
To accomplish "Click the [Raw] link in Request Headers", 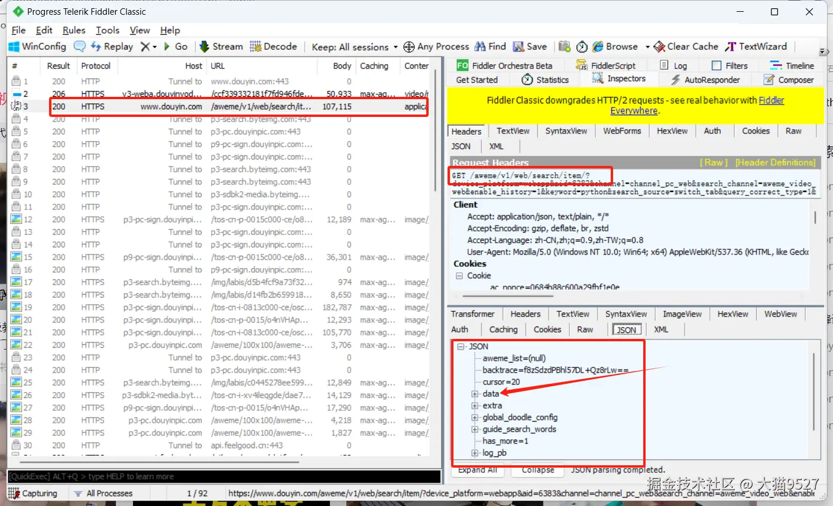I will [714, 162].
